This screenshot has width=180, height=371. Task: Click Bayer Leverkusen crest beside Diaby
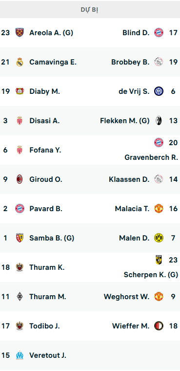(x=20, y=91)
